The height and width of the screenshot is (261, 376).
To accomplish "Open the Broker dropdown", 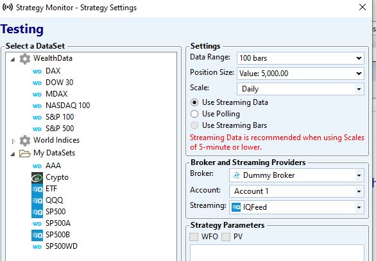I will click(x=359, y=175).
